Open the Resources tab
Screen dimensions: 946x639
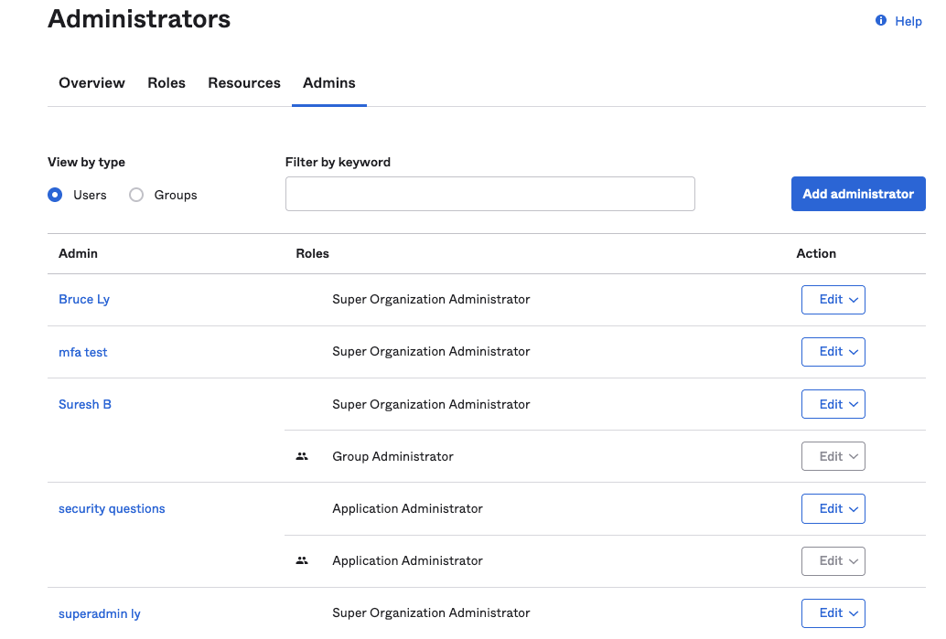tap(244, 83)
